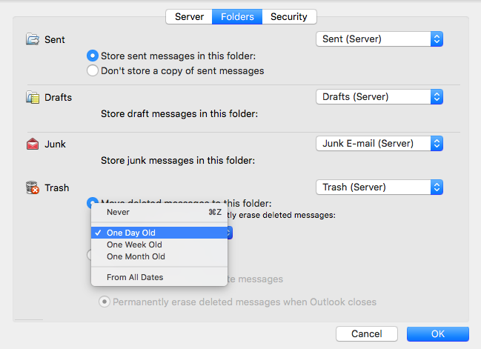The width and height of the screenshot is (481, 349).
Task: Switch to the Security tab
Action: pyautogui.click(x=289, y=16)
